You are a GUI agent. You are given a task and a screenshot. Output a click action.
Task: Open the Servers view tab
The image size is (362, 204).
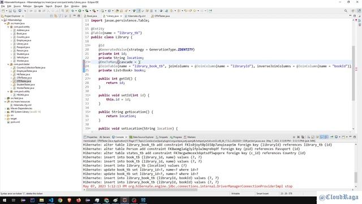[x=105, y=137]
